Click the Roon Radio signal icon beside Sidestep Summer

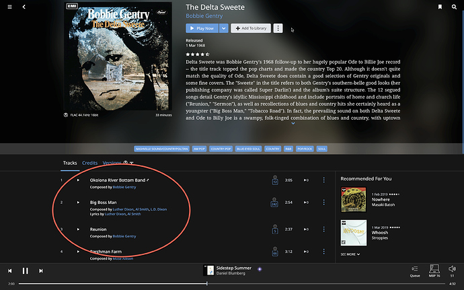260,269
